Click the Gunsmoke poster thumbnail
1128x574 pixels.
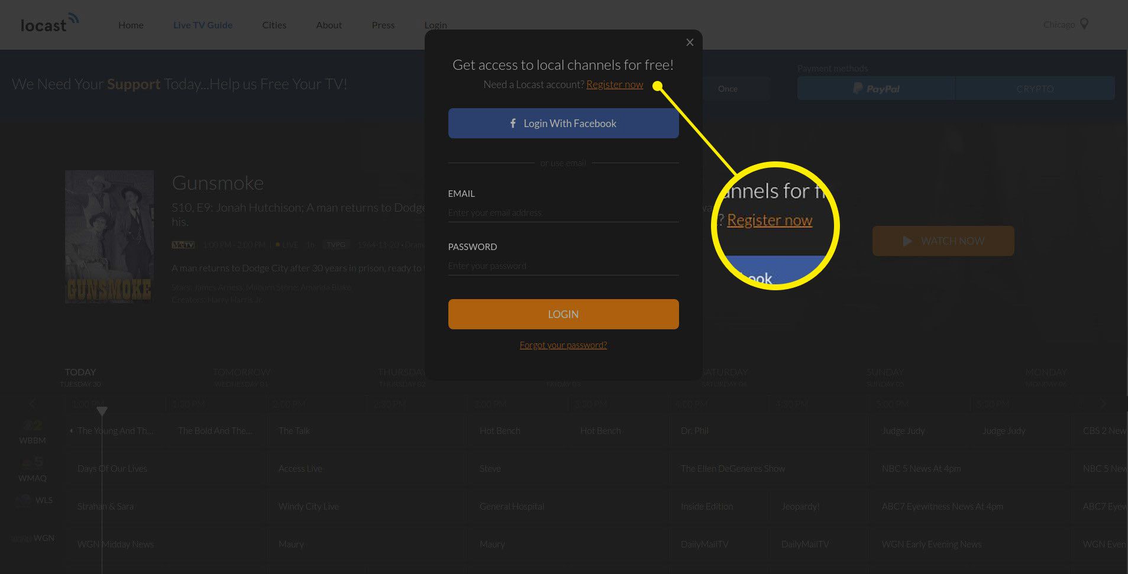click(x=109, y=237)
